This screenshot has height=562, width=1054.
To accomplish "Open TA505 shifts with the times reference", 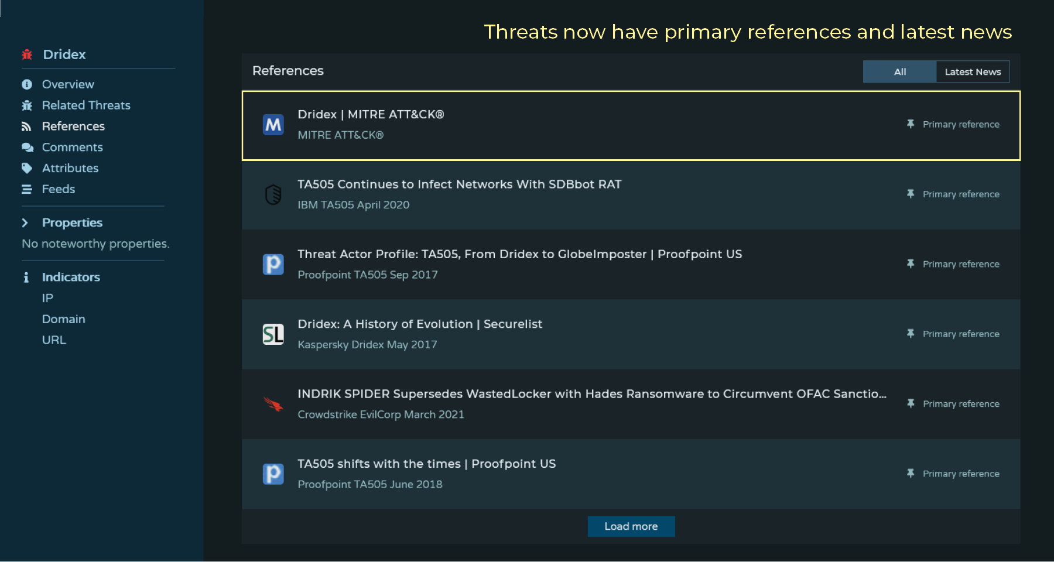I will 426,464.
